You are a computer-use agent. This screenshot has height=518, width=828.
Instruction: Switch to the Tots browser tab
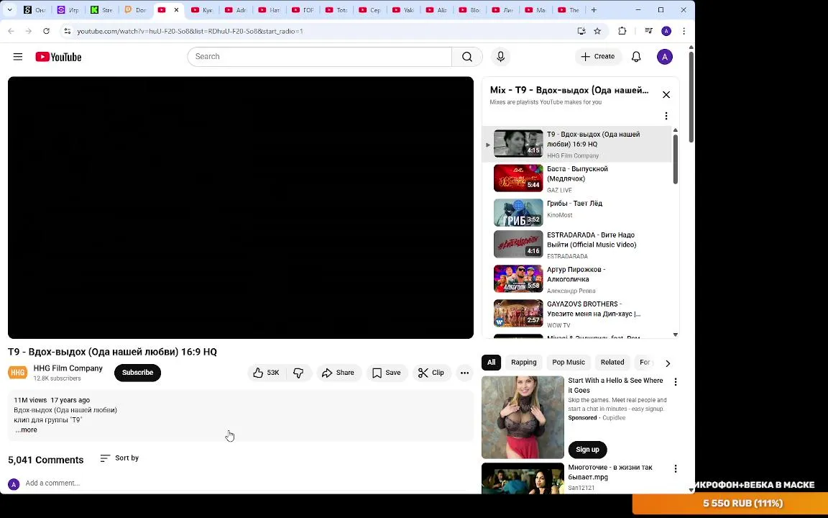pos(337,9)
